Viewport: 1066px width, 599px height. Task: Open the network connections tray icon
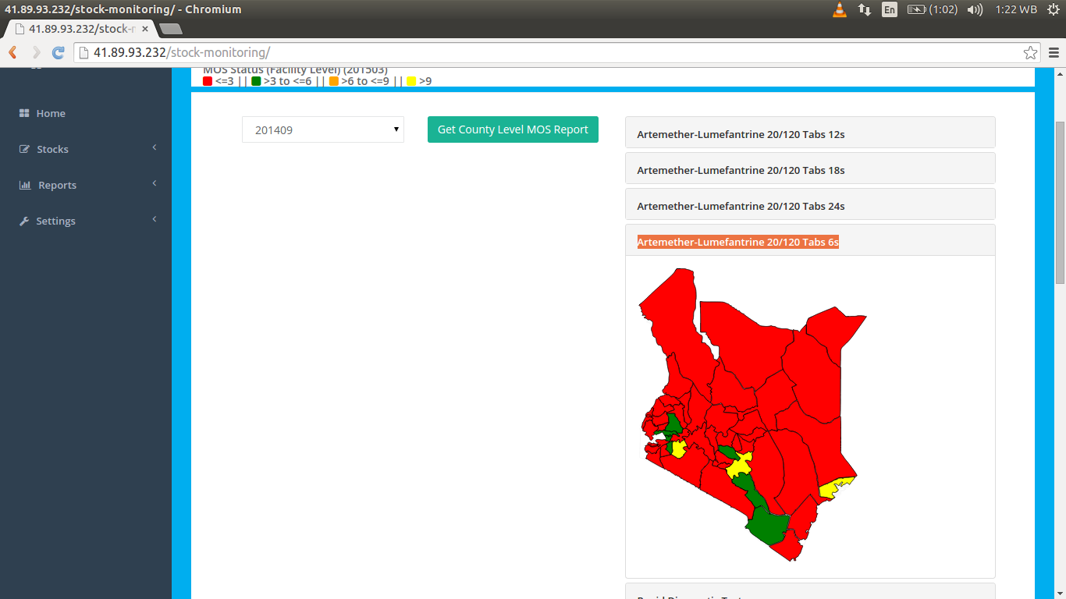865,9
